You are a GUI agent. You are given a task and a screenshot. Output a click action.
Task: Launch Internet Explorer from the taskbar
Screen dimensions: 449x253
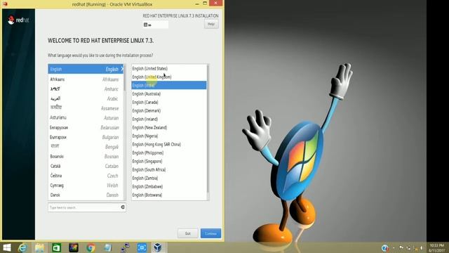point(22,247)
